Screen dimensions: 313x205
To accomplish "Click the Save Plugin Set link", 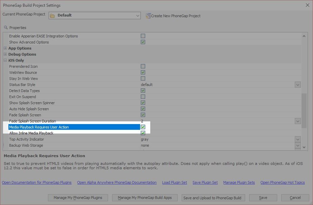I will click(x=205, y=182).
